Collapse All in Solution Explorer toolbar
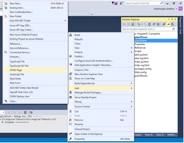 (x=154, y=24)
